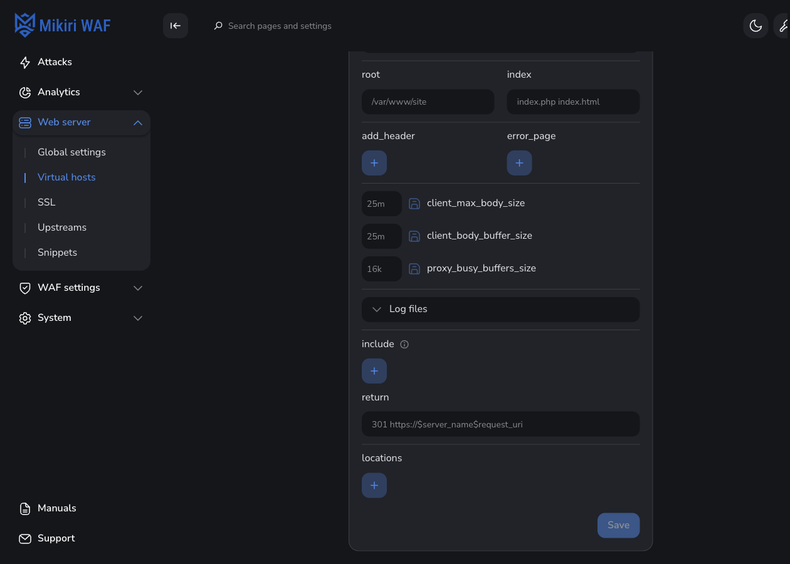Image resolution: width=790 pixels, height=564 pixels.
Task: Click the return directive input field
Action: click(x=501, y=424)
